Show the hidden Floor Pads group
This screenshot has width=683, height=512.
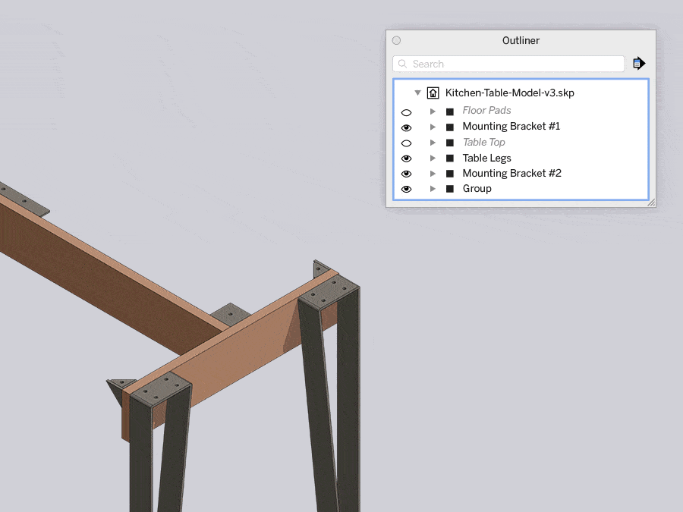pyautogui.click(x=407, y=111)
